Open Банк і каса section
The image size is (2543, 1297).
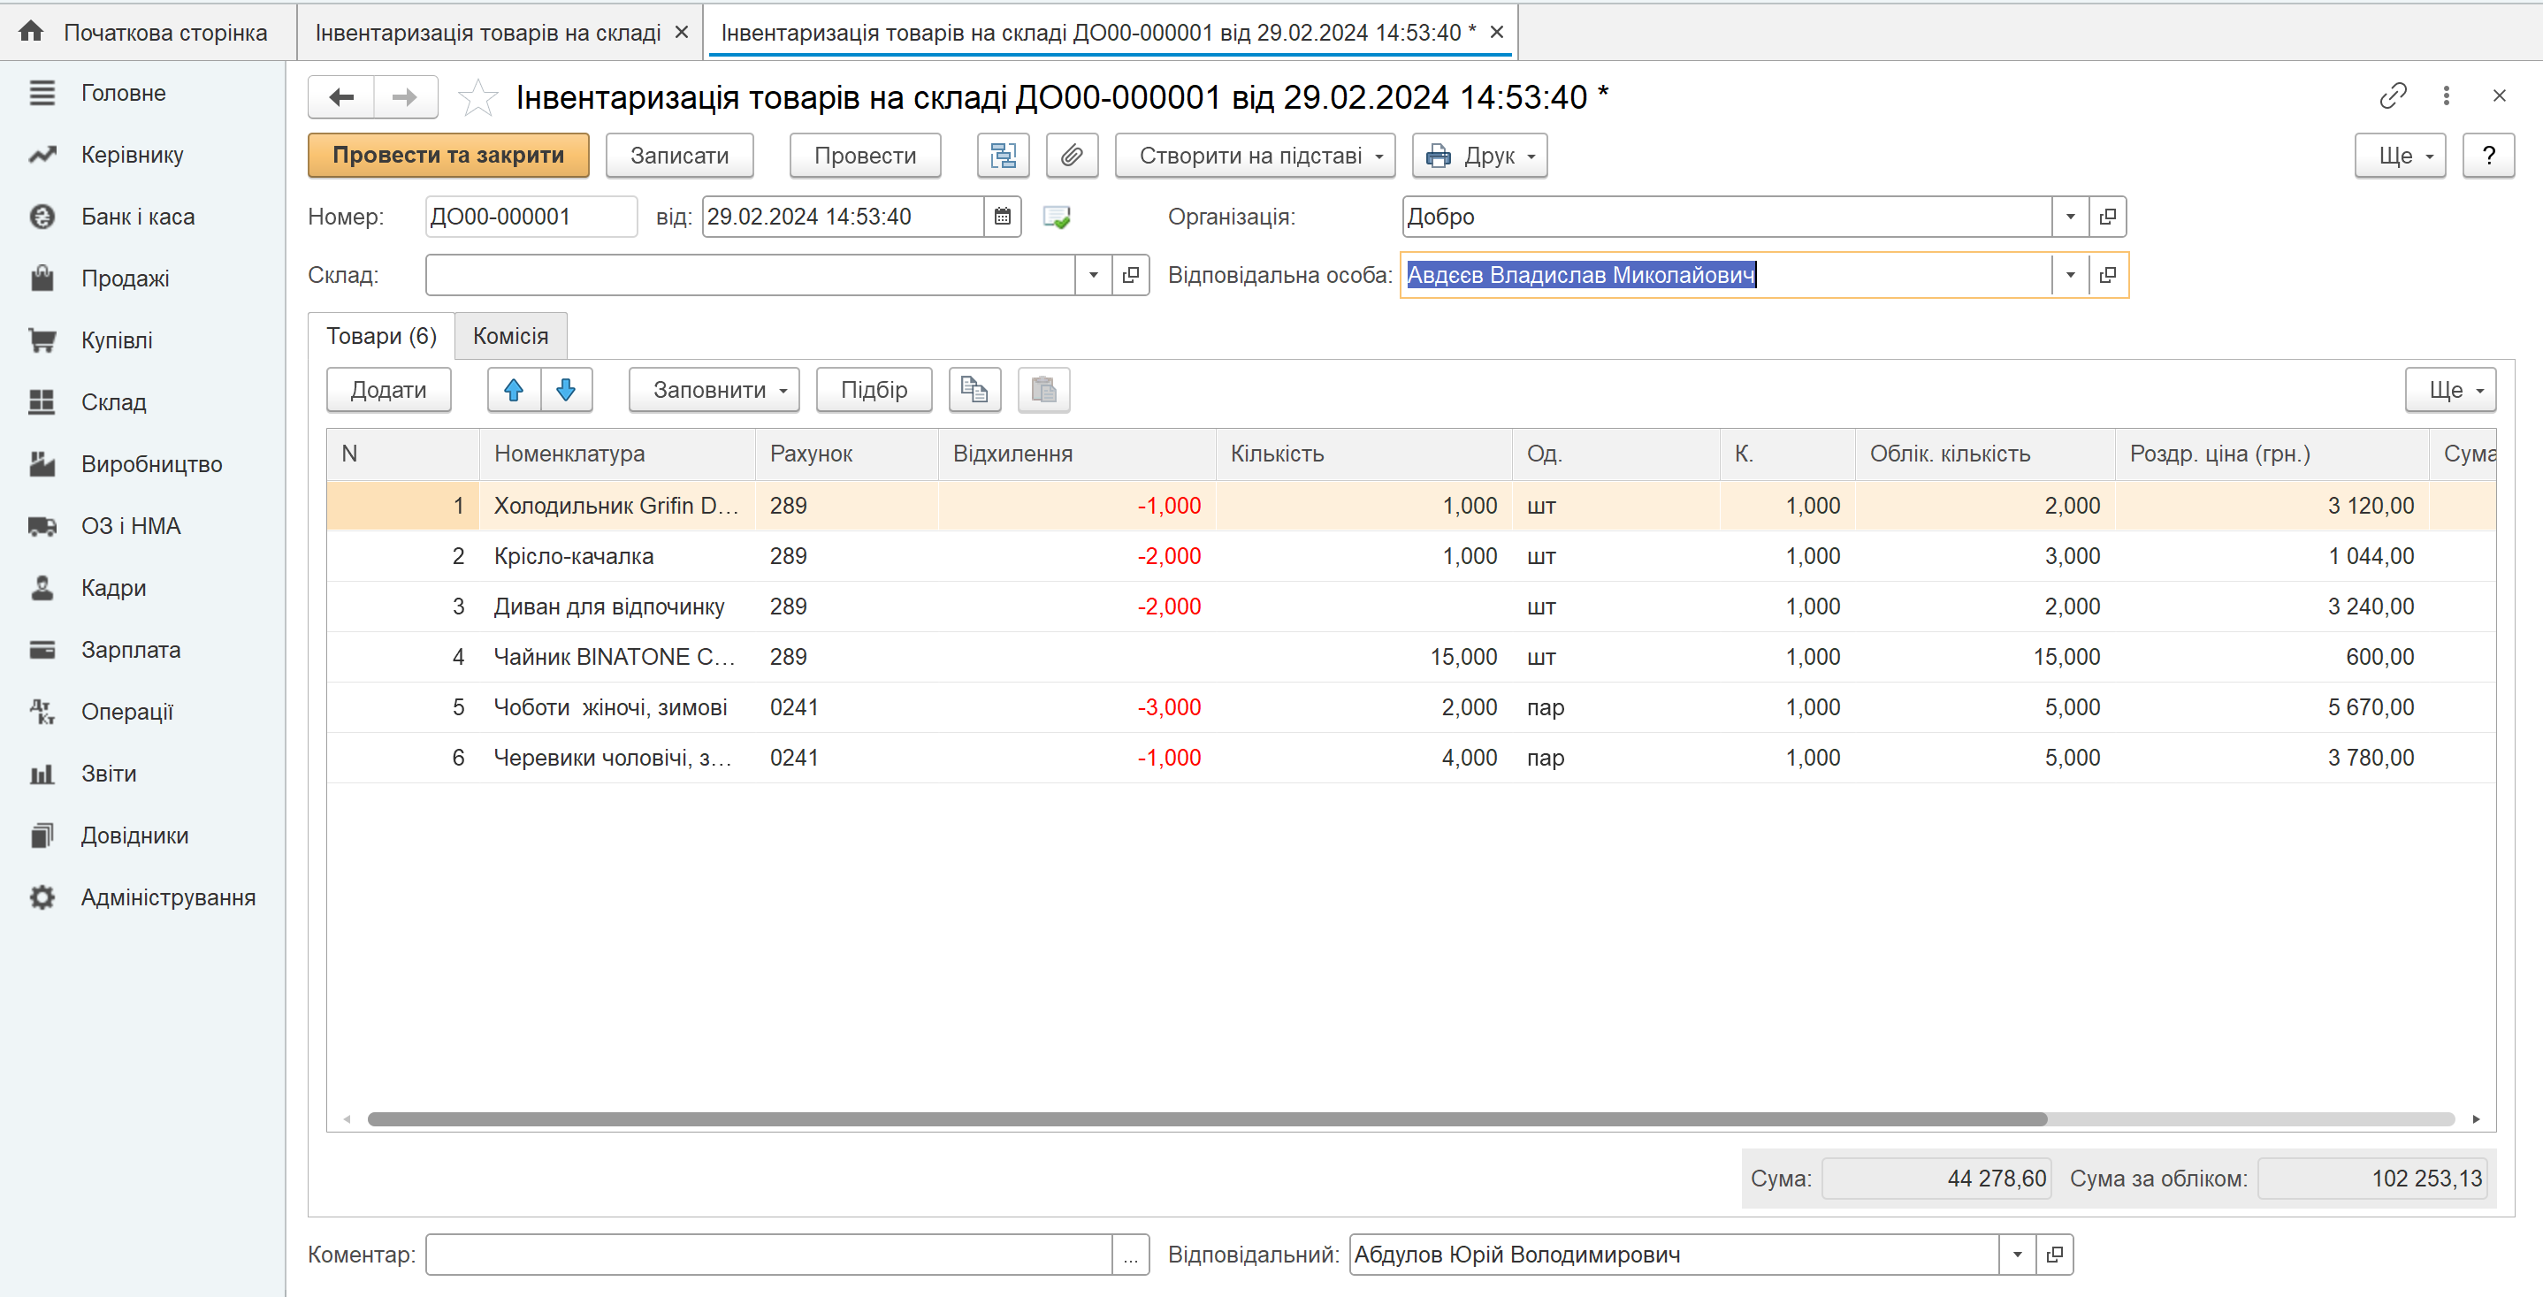click(138, 217)
